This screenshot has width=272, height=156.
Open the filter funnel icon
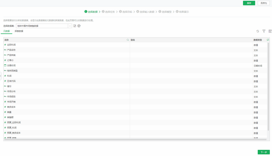pyautogui.click(x=264, y=31)
